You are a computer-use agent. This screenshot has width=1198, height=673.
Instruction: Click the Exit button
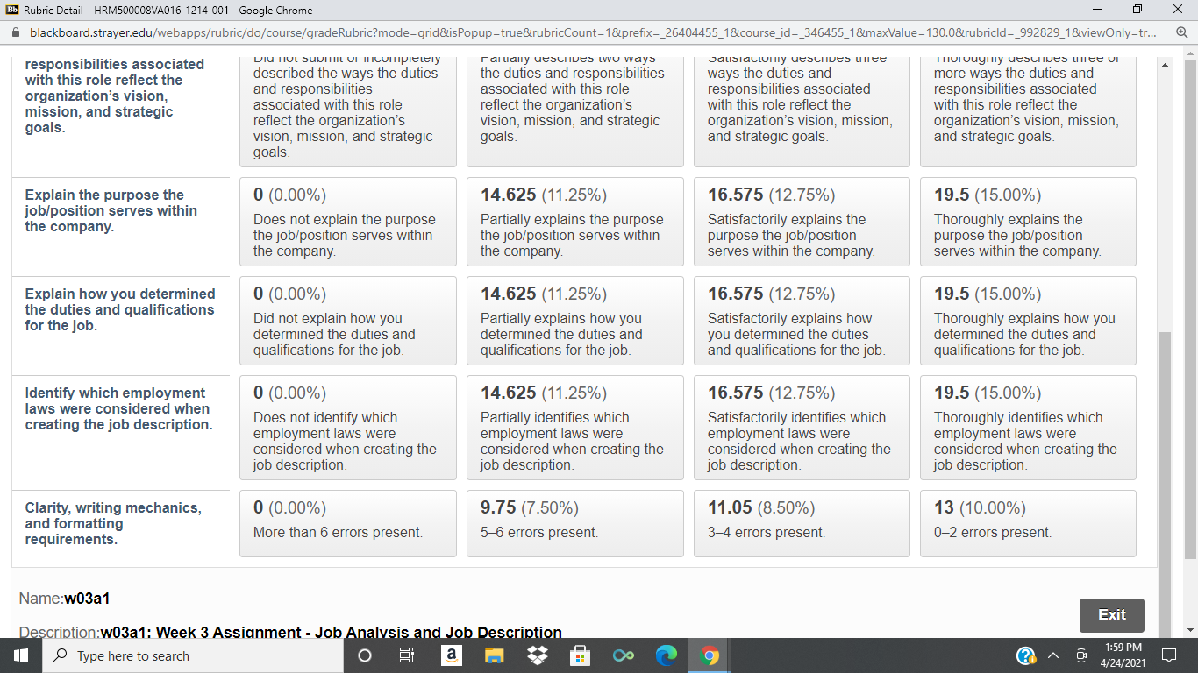tap(1111, 614)
